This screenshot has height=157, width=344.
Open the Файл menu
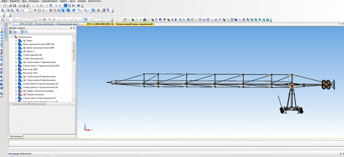point(4,1)
